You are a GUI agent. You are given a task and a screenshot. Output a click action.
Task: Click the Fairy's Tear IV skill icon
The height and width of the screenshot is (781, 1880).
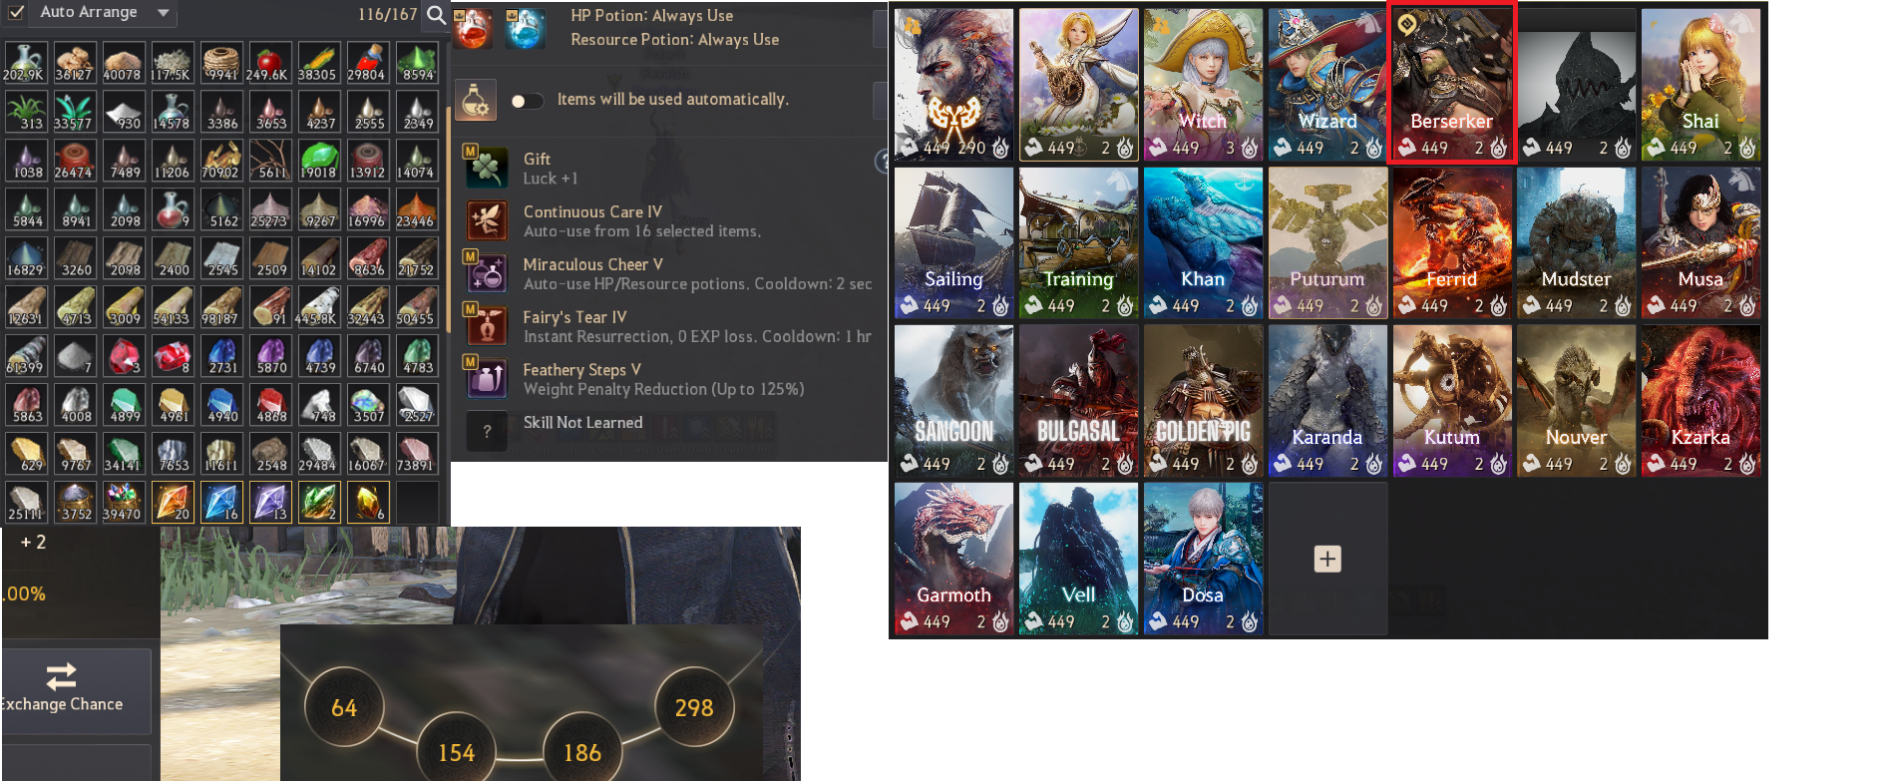[487, 326]
